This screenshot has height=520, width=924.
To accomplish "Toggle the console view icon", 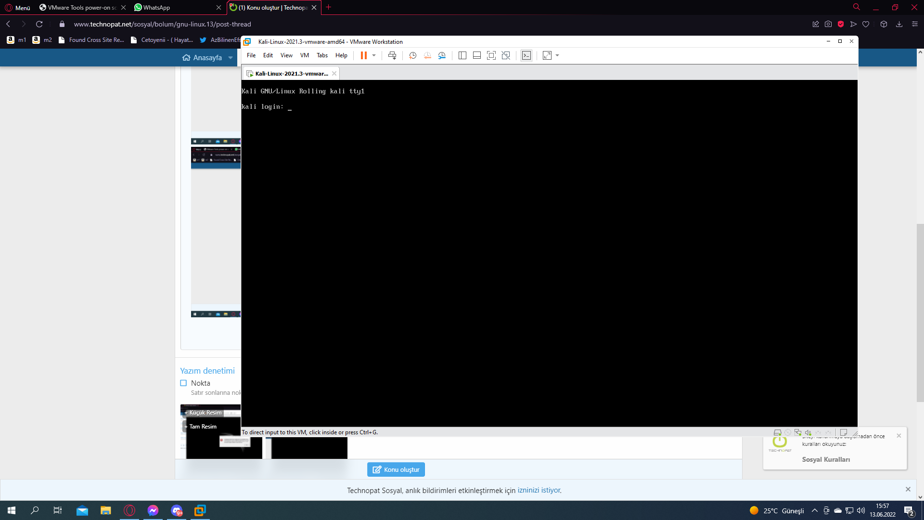I will point(526,55).
